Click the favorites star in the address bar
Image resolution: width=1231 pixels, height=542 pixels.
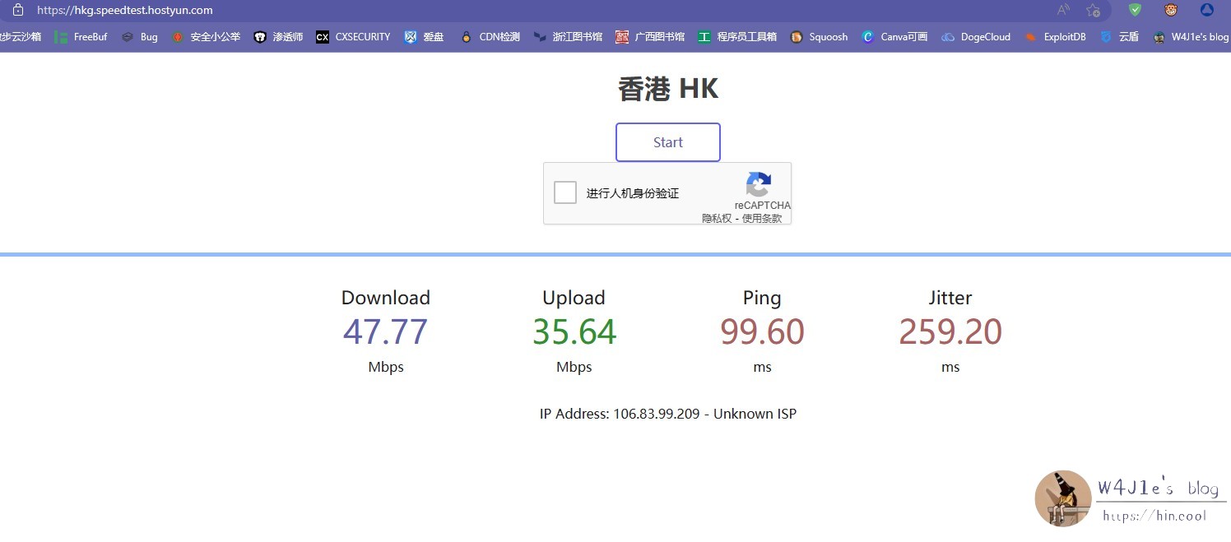click(x=1094, y=10)
